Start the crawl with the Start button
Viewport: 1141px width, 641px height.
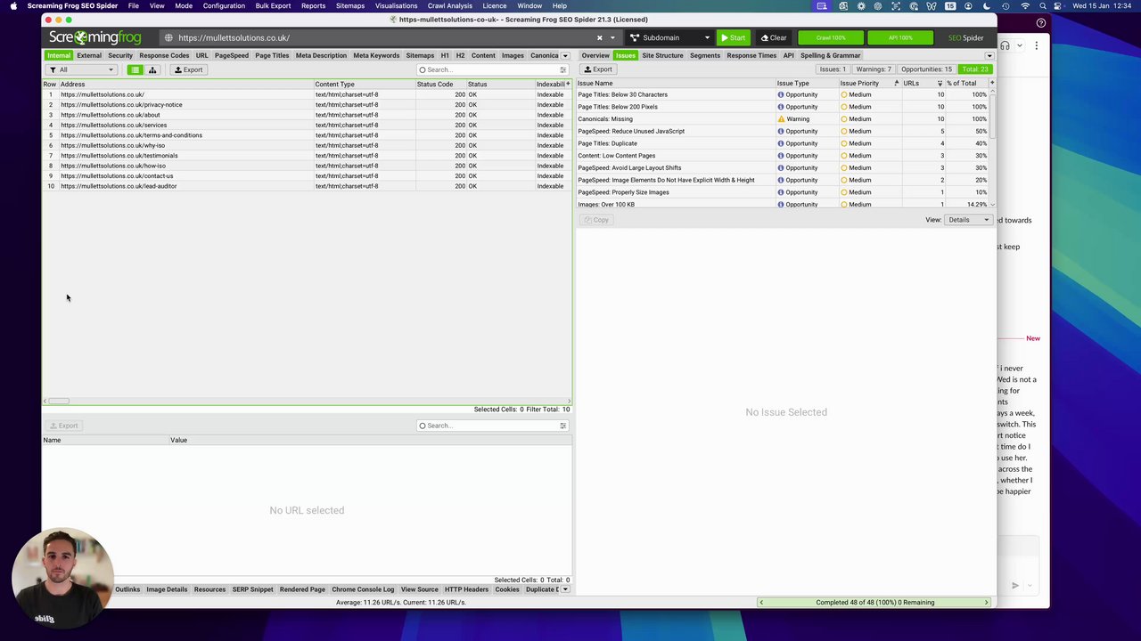coord(734,37)
